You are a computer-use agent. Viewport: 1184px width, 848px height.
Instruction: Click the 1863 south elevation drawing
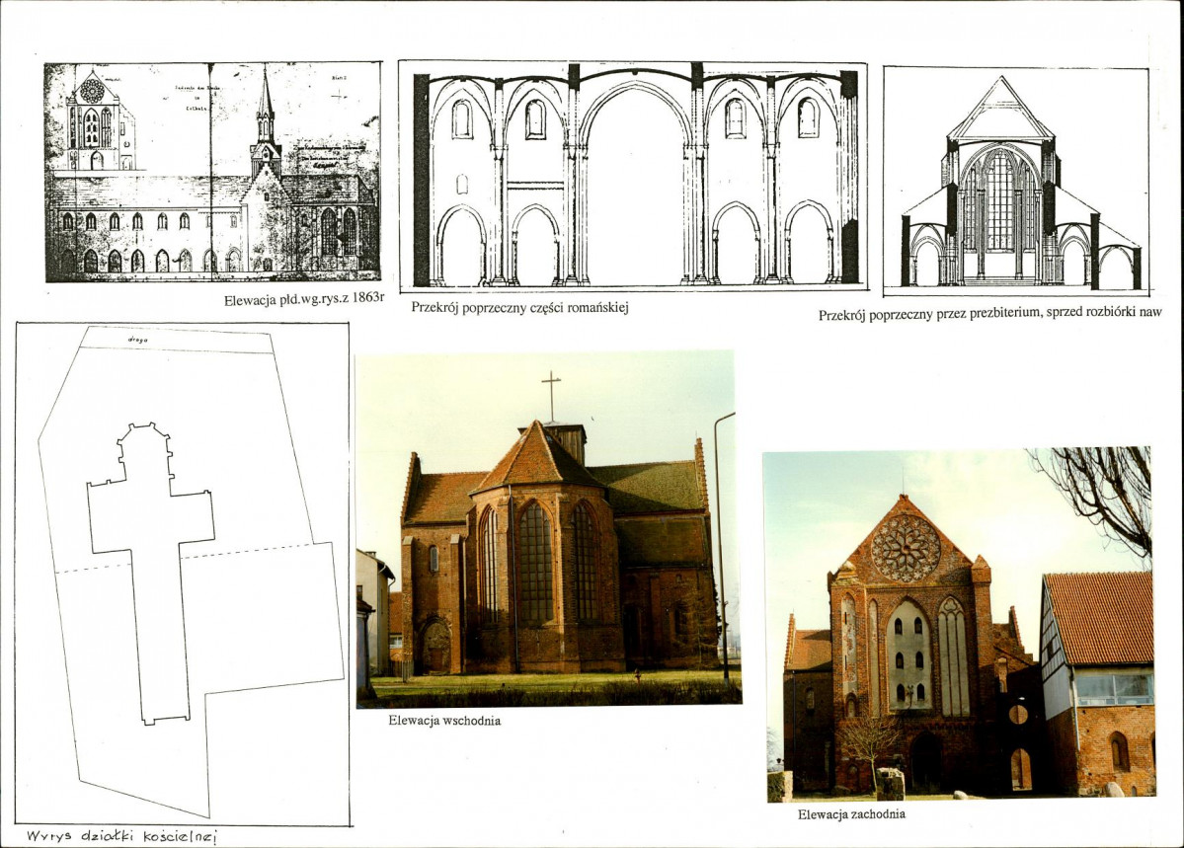click(213, 172)
